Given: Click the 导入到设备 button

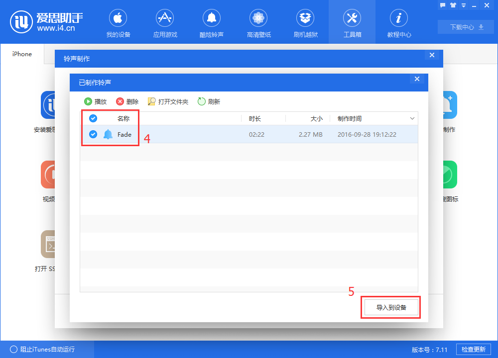Looking at the screenshot, I should click(x=390, y=307).
